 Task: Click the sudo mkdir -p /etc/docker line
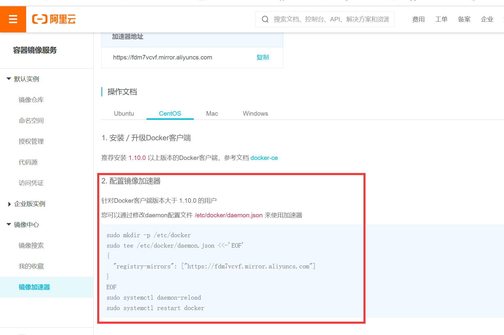coord(149,235)
